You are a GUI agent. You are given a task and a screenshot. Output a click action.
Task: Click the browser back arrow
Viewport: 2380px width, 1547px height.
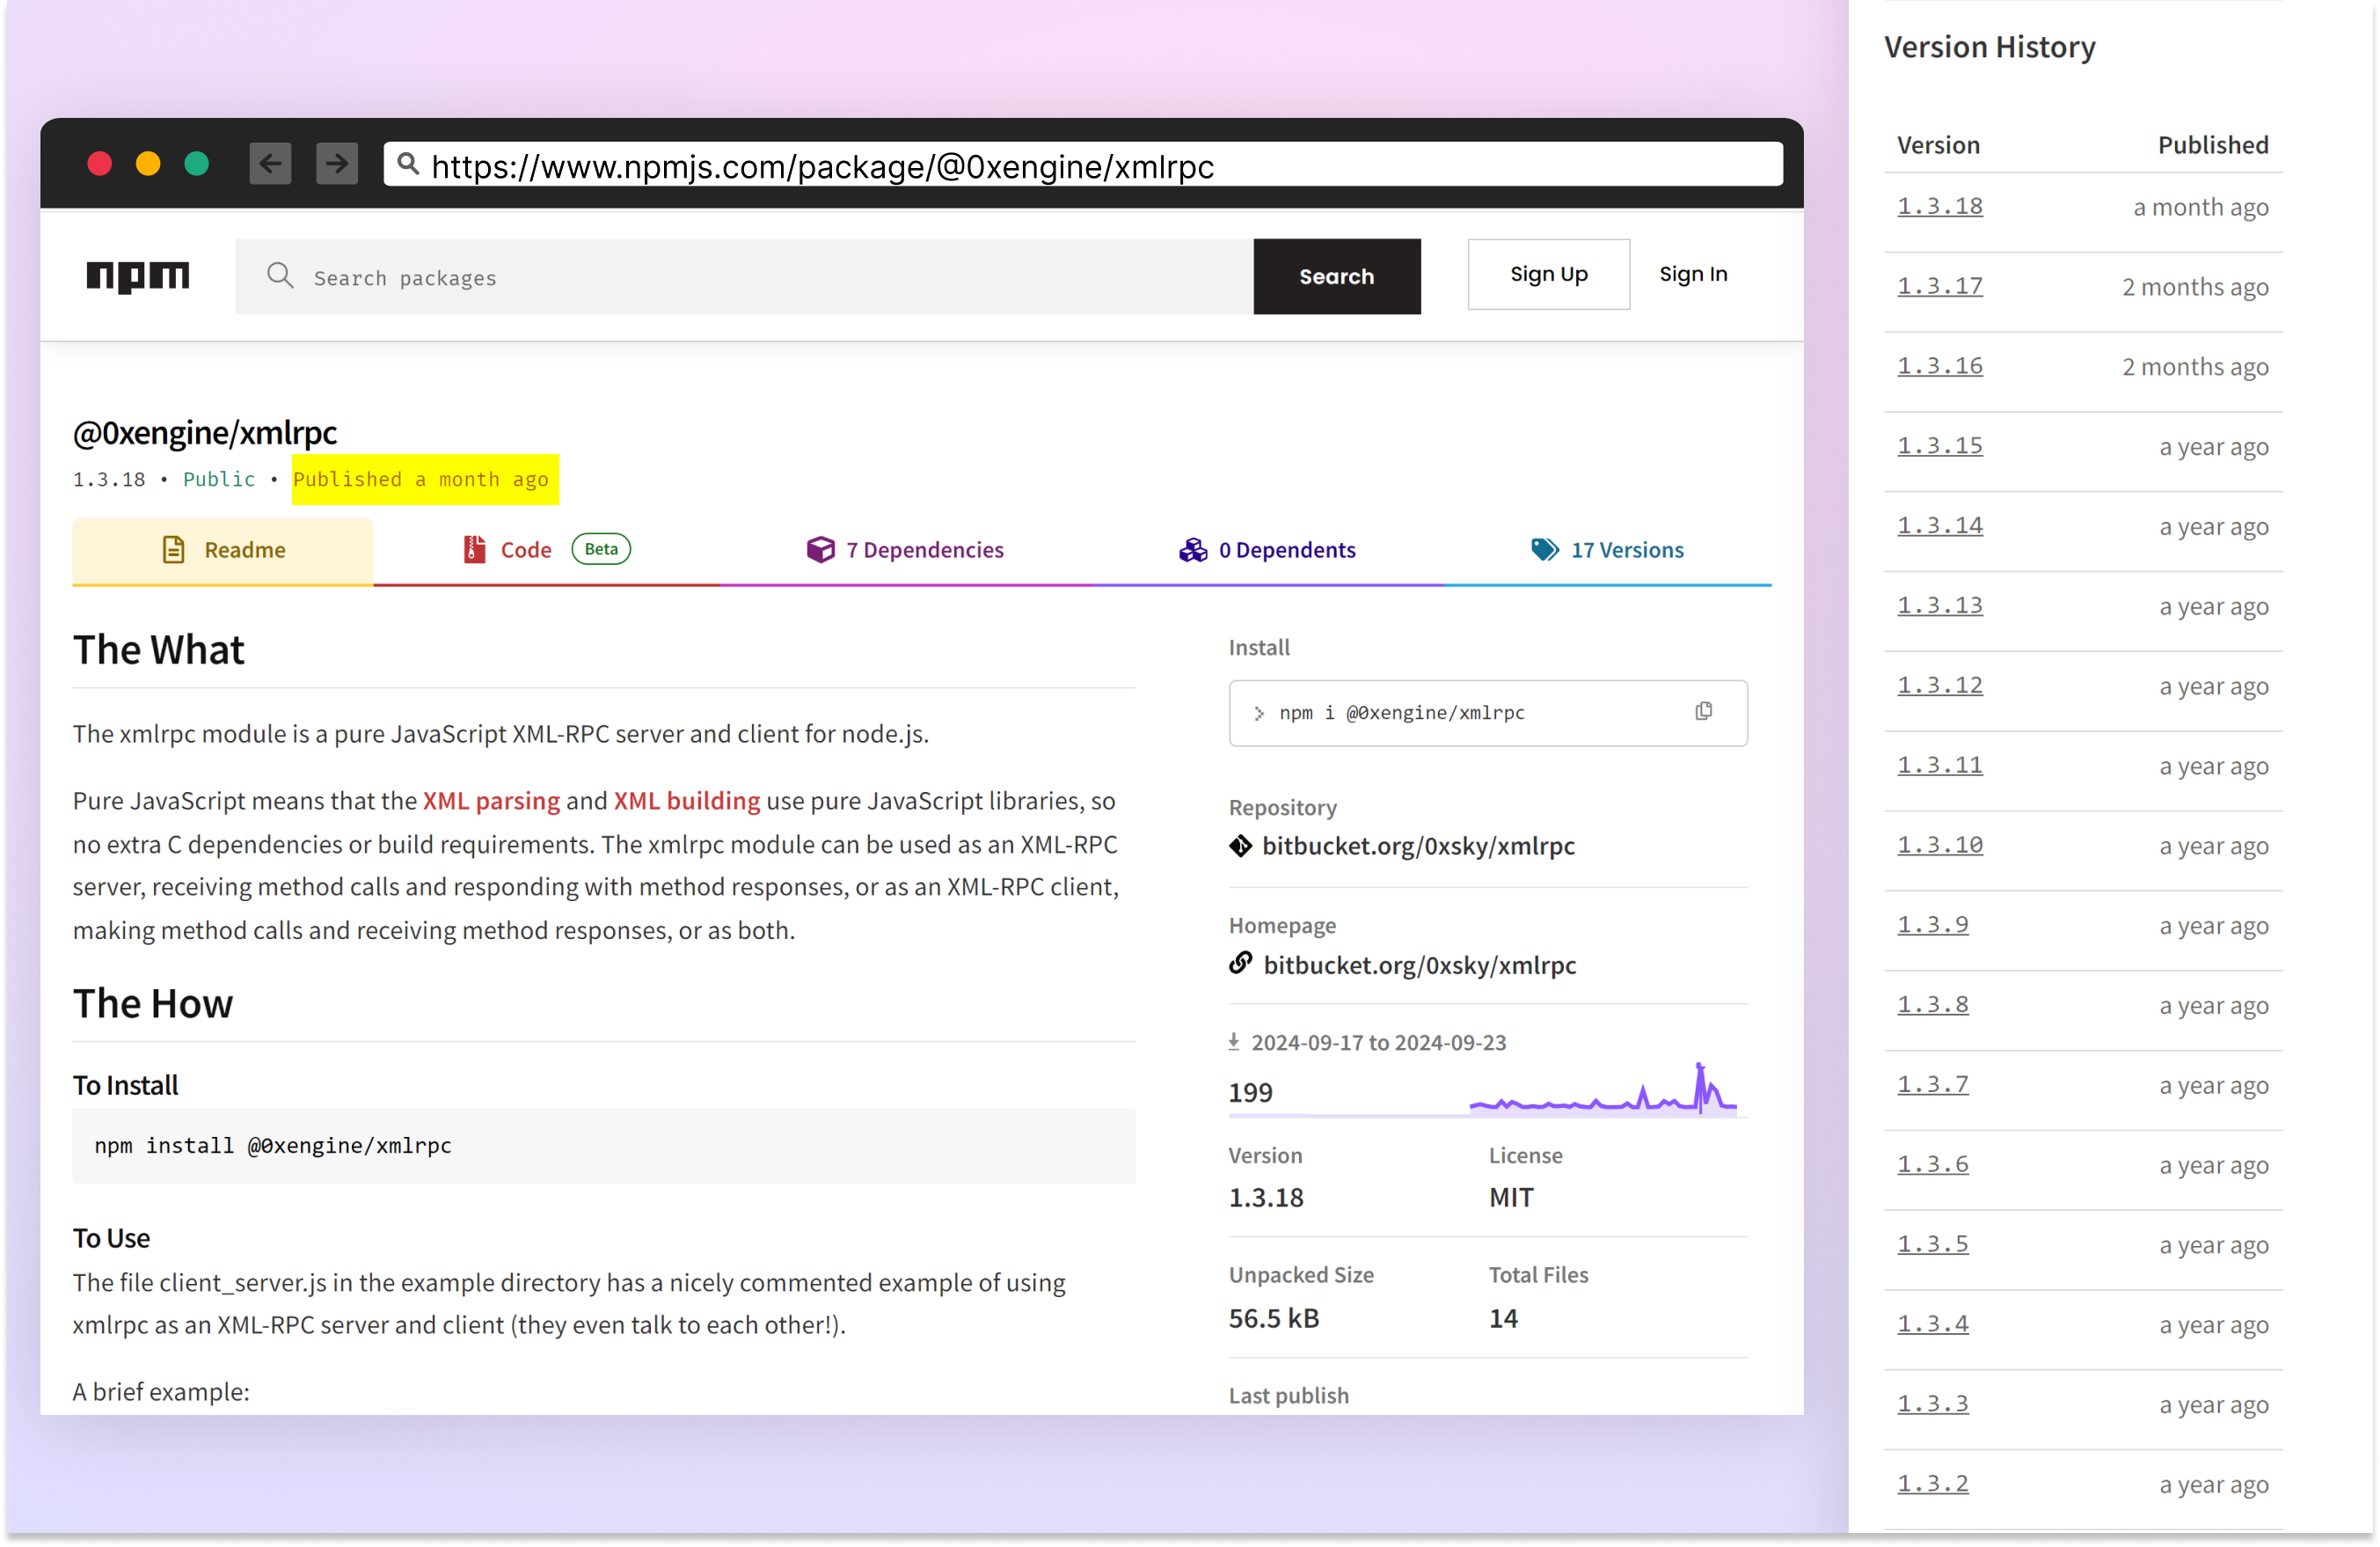pos(269,163)
